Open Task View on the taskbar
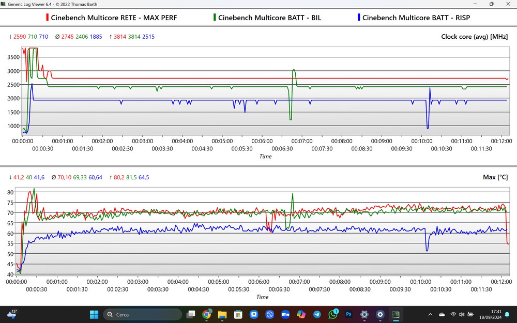Screen dimensions: 517x323 click(191, 314)
